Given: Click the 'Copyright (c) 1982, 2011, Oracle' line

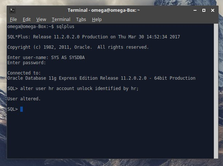Looking at the screenshot, I should [x=78, y=47].
